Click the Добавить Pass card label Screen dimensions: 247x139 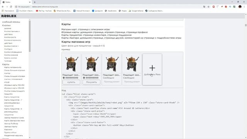pyautogui.click(x=152, y=75)
